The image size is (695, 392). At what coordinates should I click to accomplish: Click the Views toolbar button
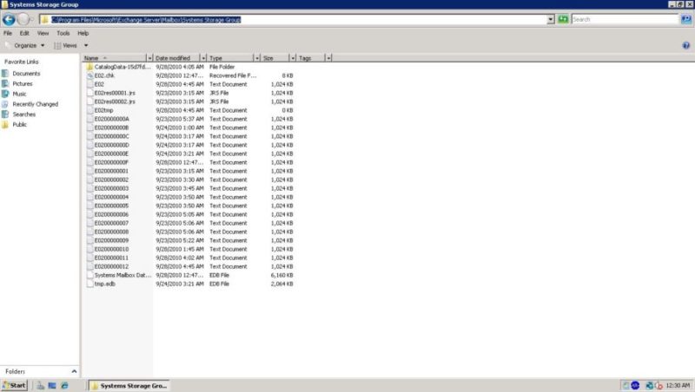click(x=66, y=45)
